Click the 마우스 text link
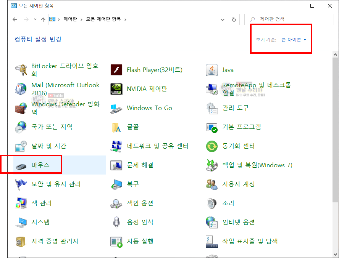Image resolution: width=339 pixels, height=258 pixels. click(40, 165)
